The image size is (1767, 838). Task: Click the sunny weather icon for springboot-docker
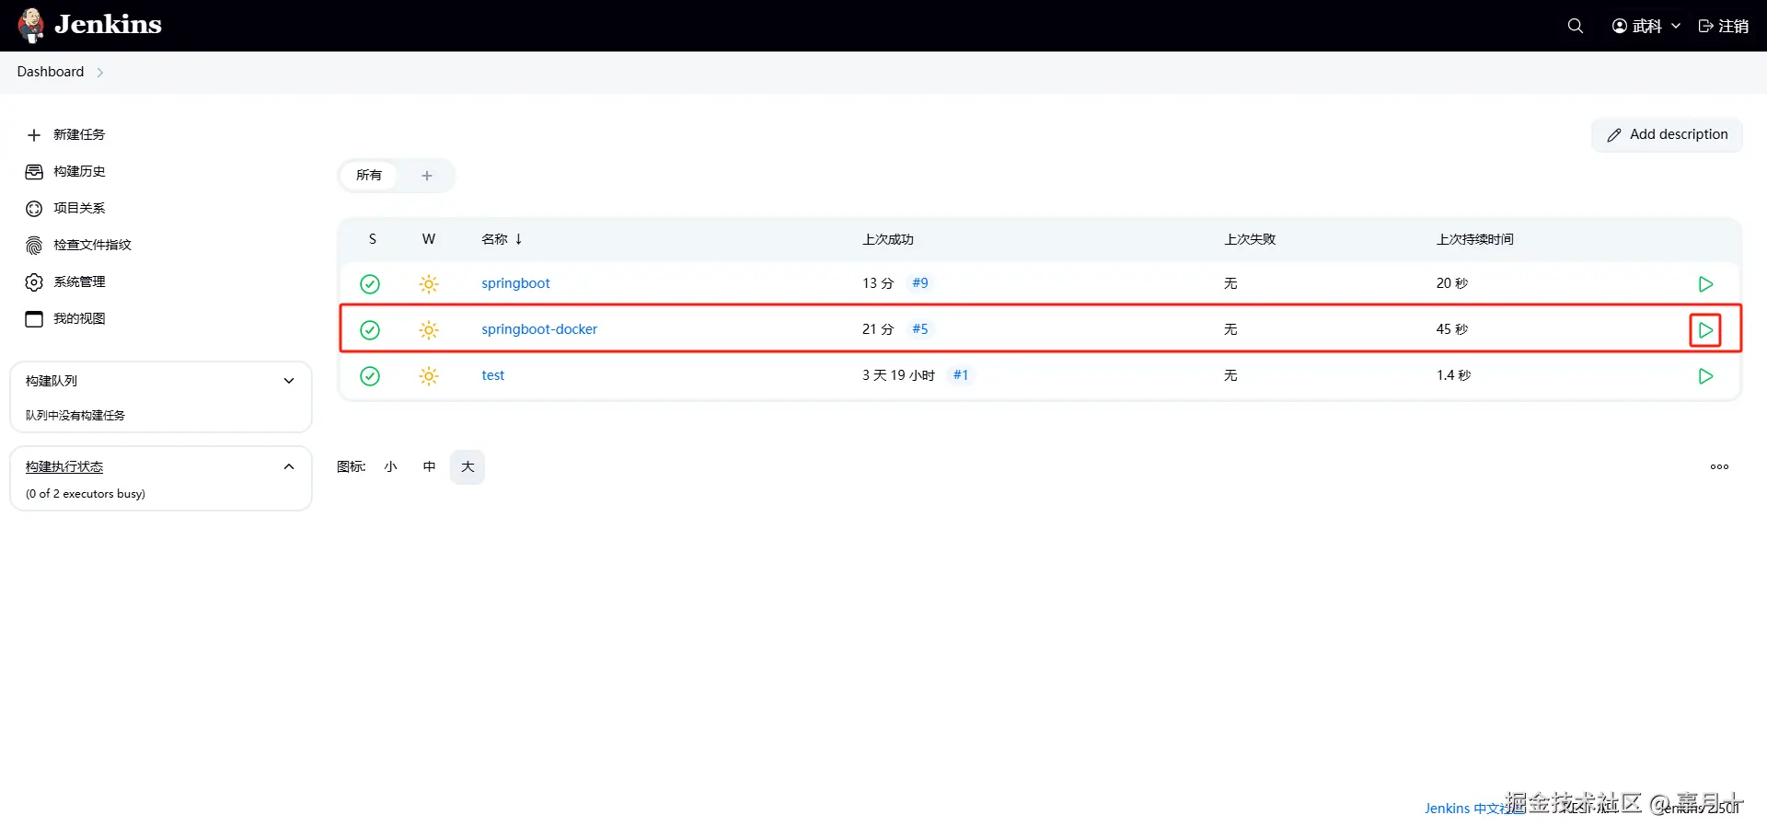pos(429,330)
